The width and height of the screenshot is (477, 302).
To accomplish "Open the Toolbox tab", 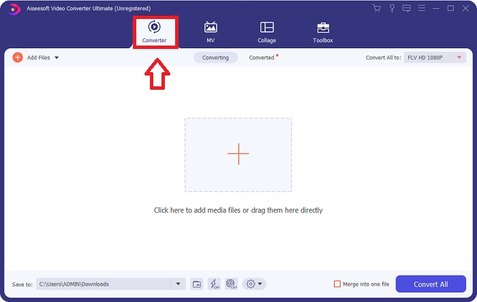I will coord(323,32).
